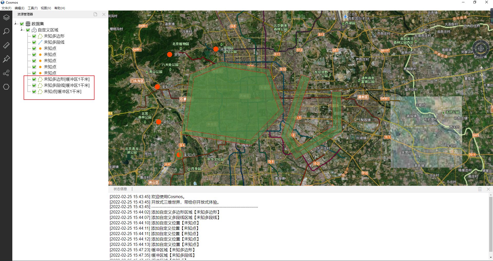Click log line 添加自定义多段线区域【未知多段线】

tap(165, 218)
